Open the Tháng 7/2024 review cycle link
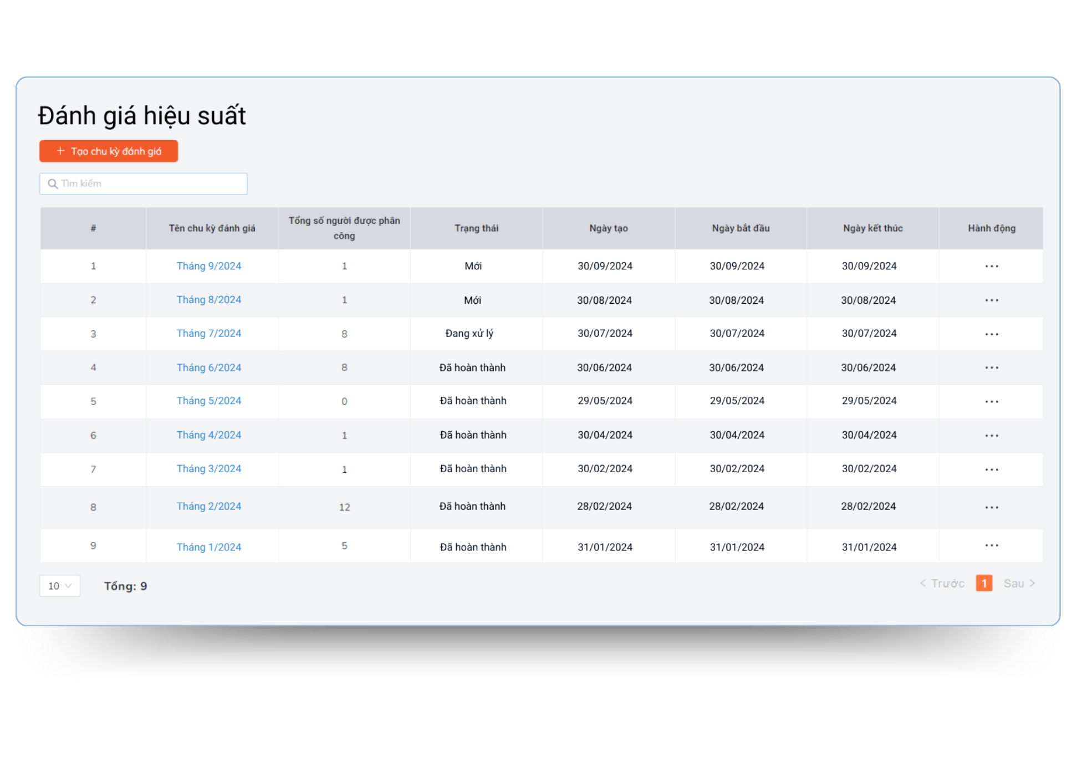The image size is (1077, 761). pos(208,334)
